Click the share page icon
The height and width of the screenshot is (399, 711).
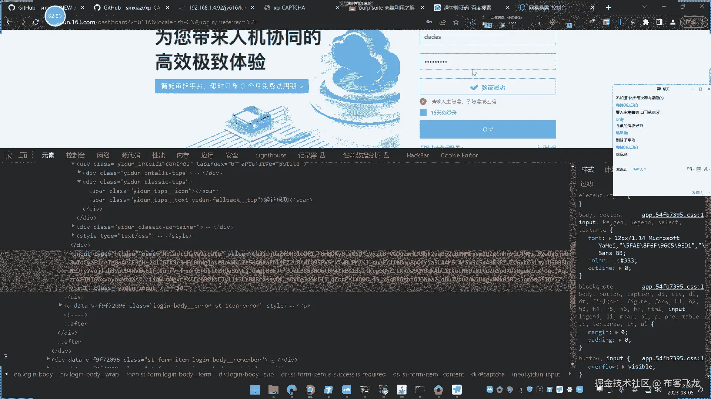[x=443, y=22]
